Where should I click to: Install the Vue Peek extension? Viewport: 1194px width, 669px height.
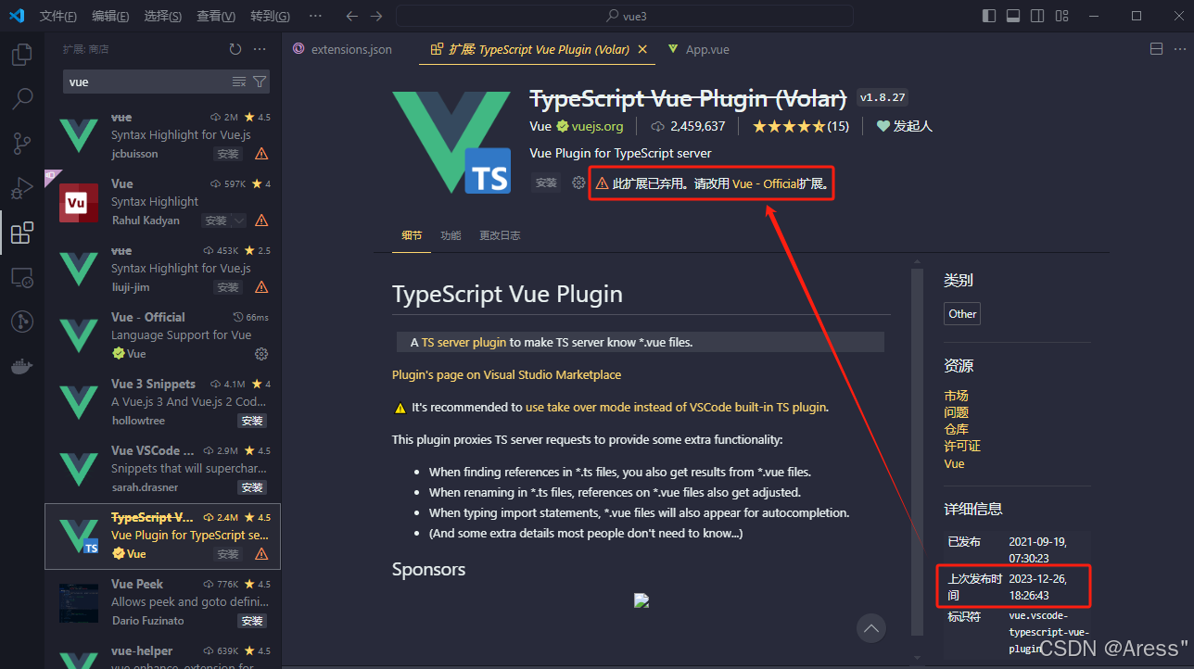[252, 621]
